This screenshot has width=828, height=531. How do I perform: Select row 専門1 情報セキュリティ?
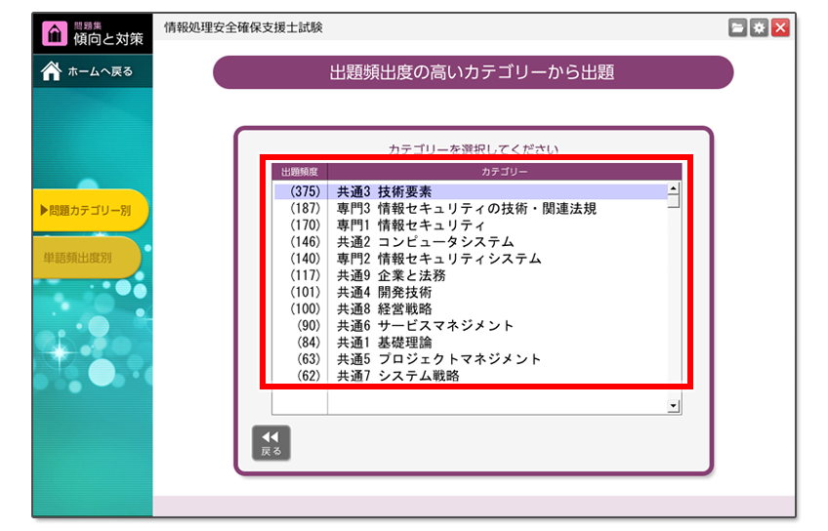click(471, 225)
